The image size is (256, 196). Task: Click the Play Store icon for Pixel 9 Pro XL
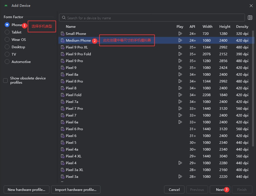point(180,47)
